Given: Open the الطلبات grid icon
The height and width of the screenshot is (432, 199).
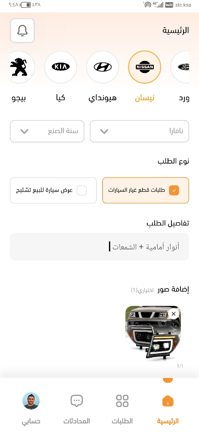Looking at the screenshot, I should (x=122, y=400).
